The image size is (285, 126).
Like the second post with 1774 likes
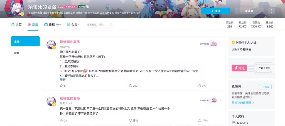[x=203, y=120]
